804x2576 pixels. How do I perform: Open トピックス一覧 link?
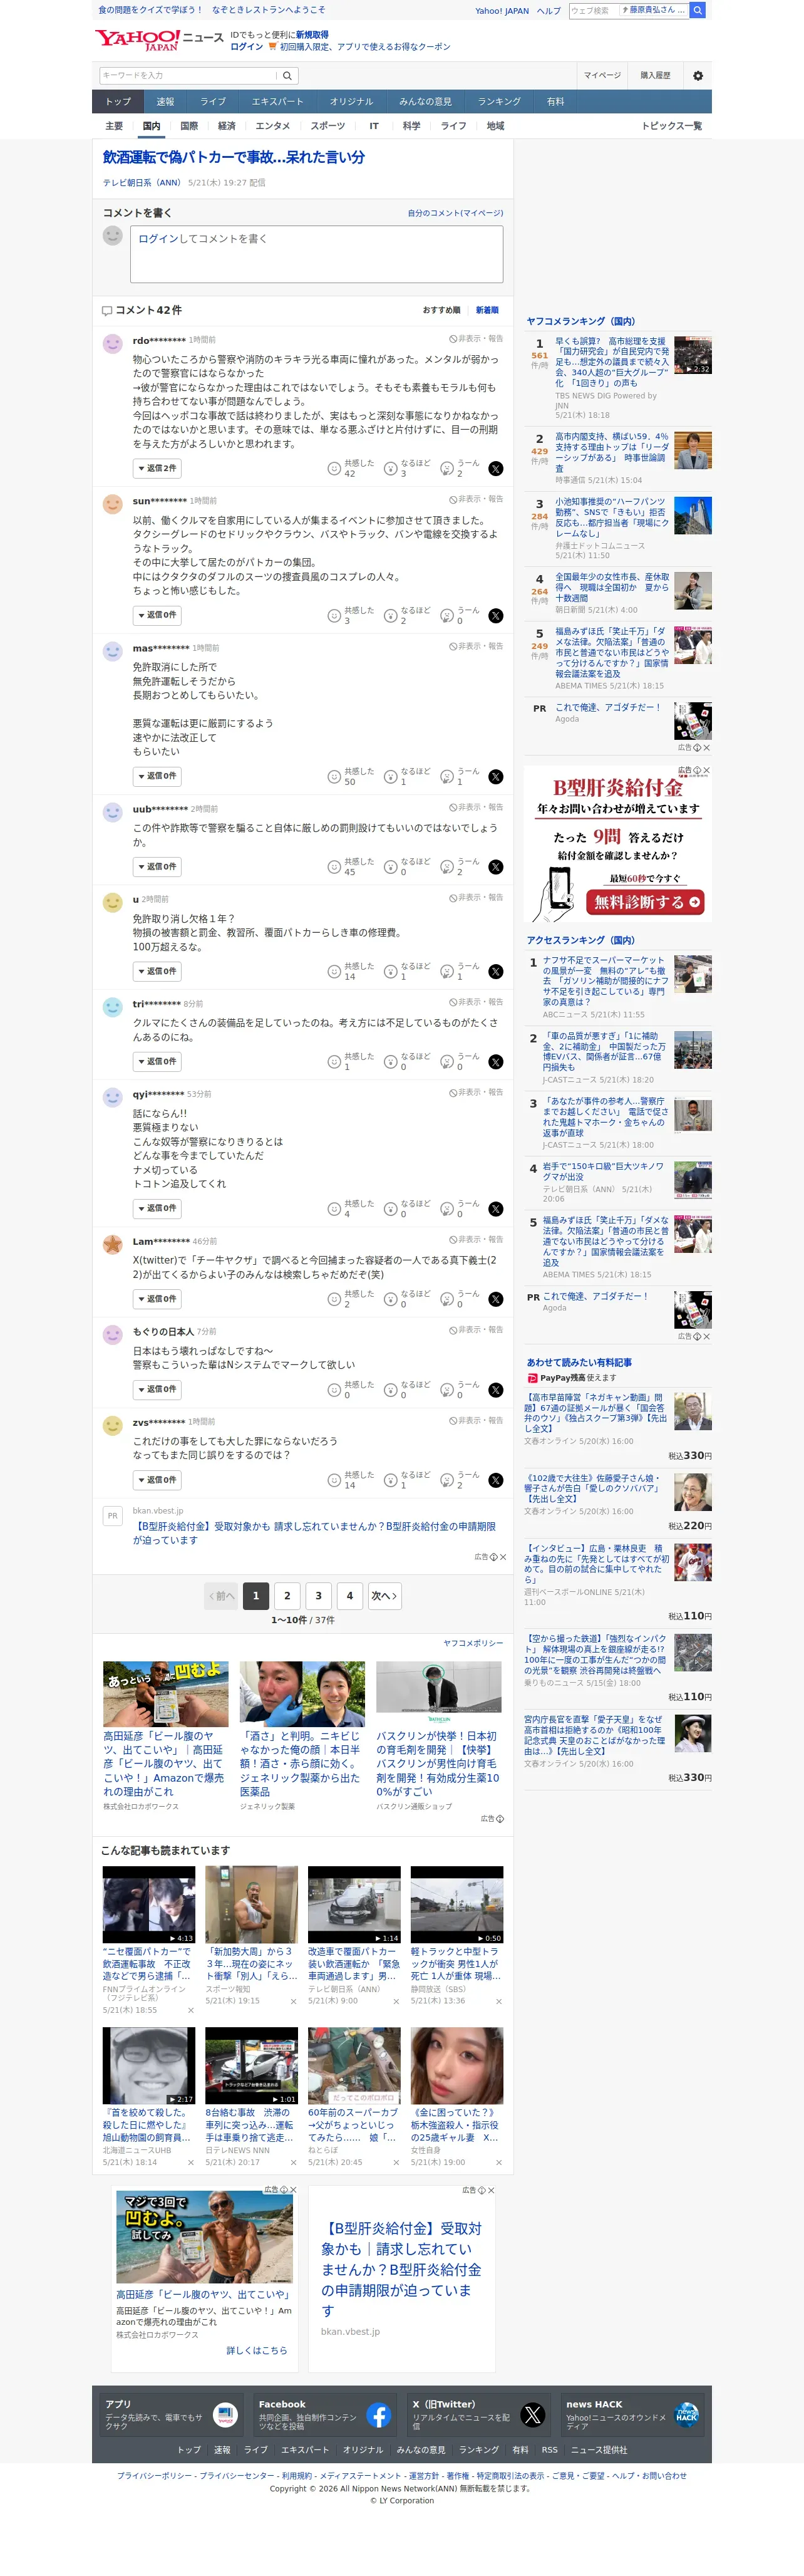(672, 126)
